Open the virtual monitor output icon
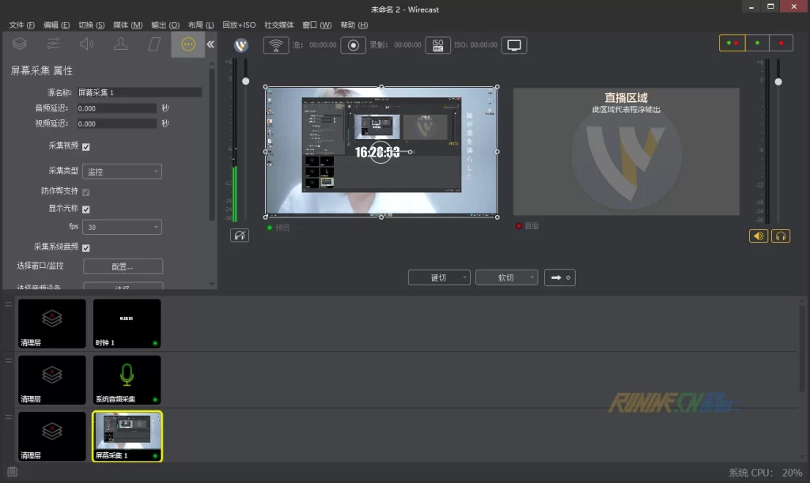The width and height of the screenshot is (810, 483). [515, 45]
